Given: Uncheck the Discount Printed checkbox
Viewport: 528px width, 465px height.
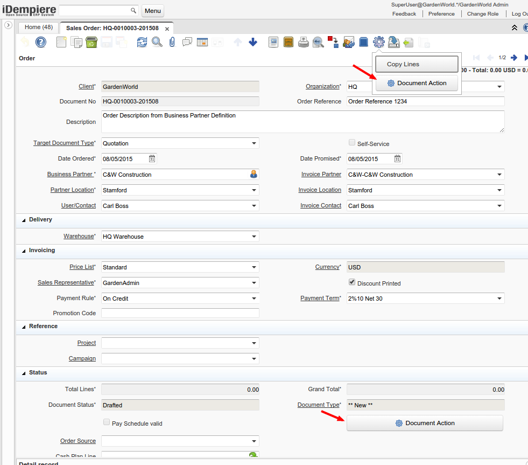Looking at the screenshot, I should click(352, 282).
